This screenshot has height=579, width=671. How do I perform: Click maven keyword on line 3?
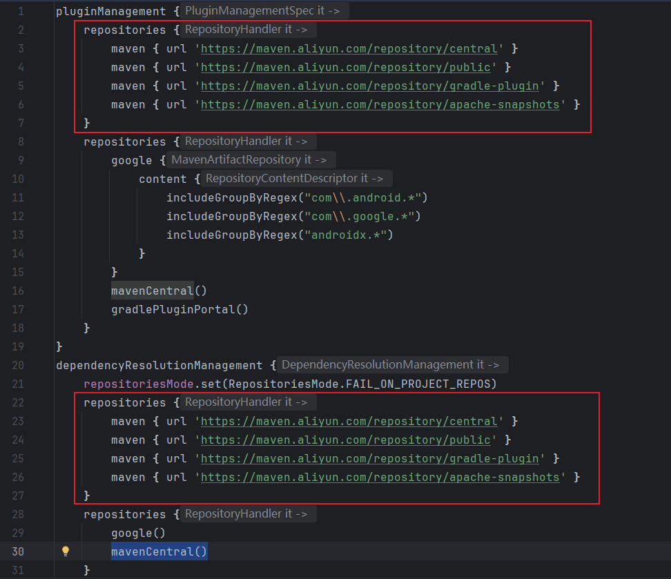pos(128,49)
